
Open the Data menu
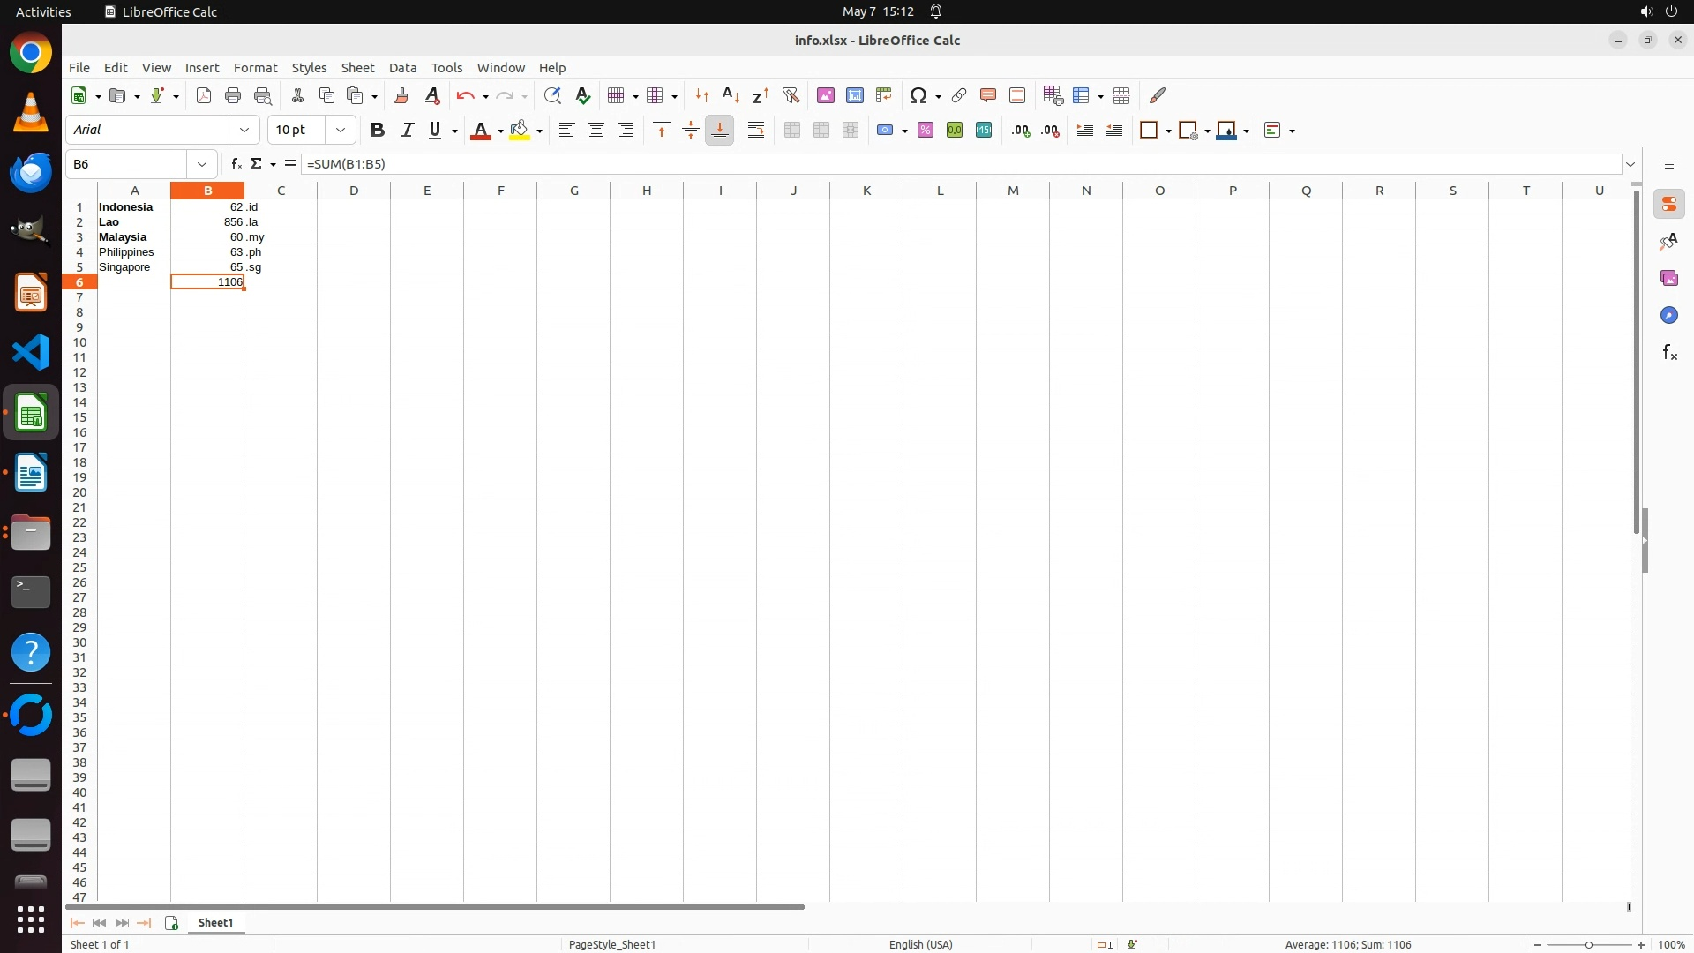[402, 68]
